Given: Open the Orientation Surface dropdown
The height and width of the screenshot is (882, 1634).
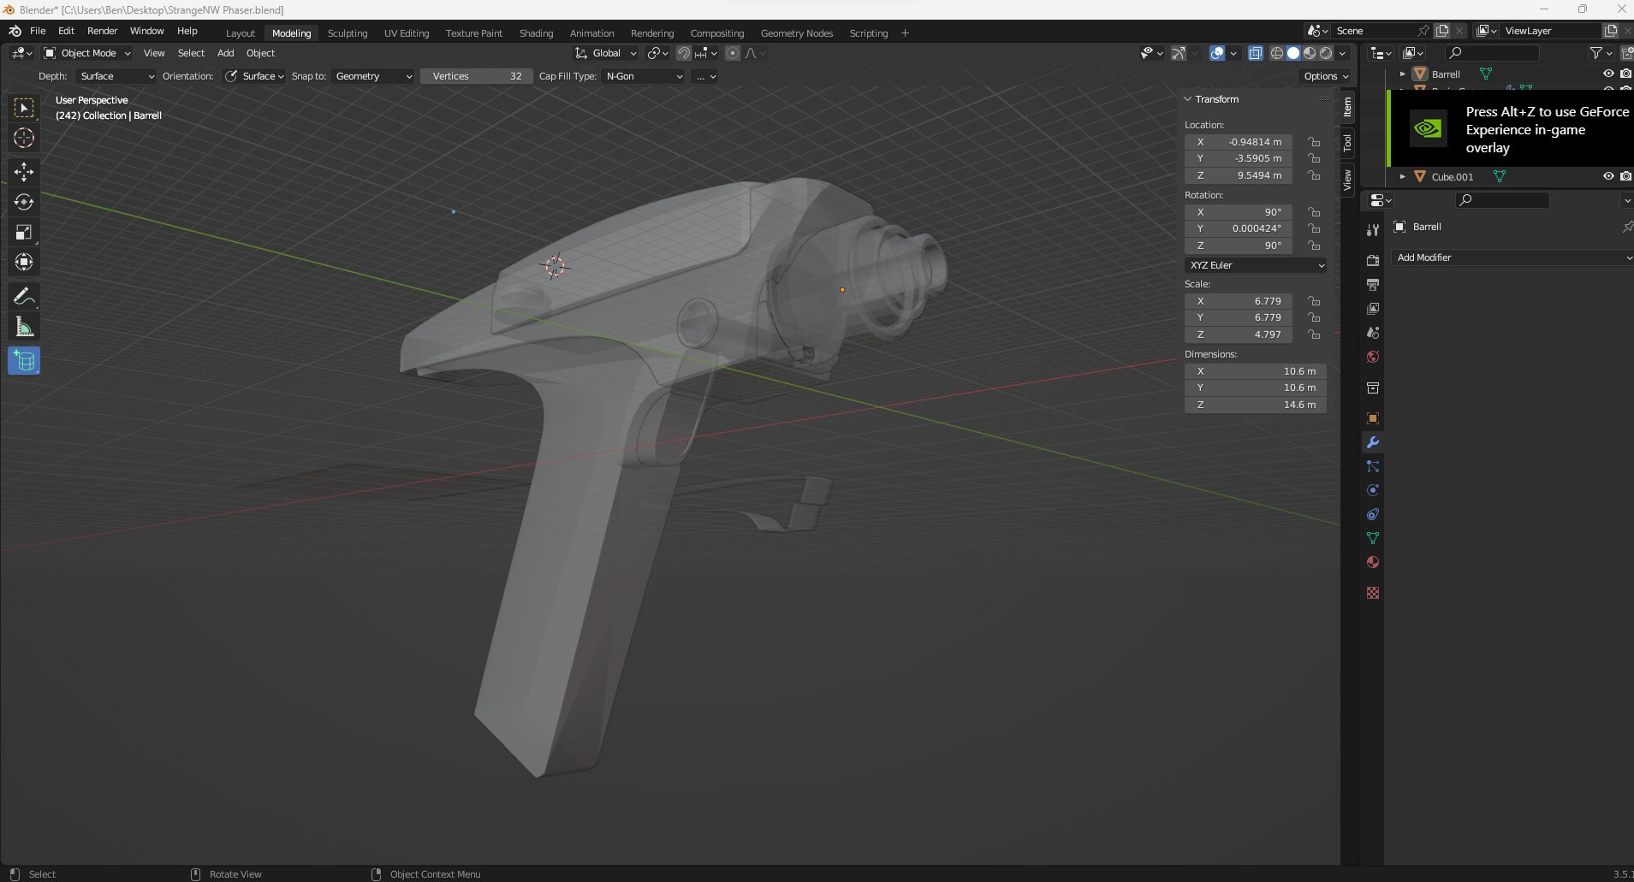Looking at the screenshot, I should point(254,76).
